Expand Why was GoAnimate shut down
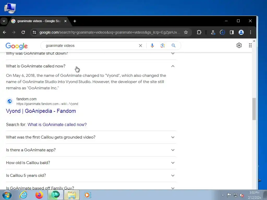Viewport: 267px width, 200px height. point(91,53)
